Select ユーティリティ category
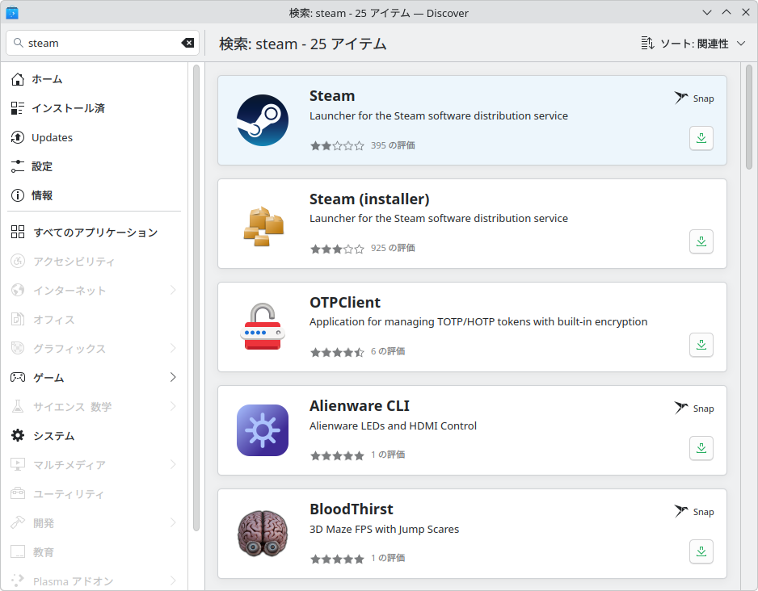Screen dimensions: 758x591 click(95, 494)
